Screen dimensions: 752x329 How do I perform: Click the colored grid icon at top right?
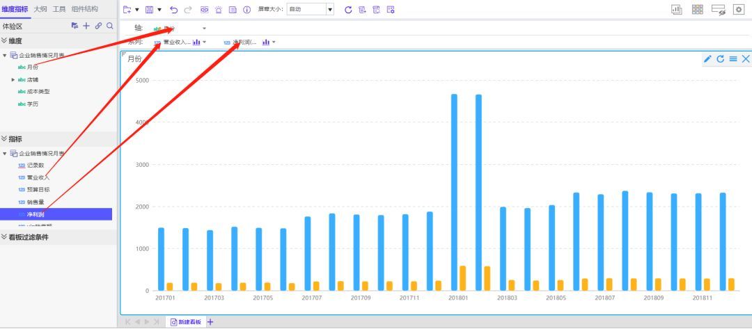coord(697,10)
